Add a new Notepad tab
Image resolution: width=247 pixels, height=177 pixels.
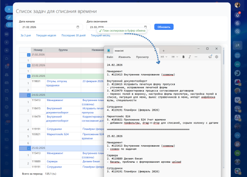coord(163,51)
